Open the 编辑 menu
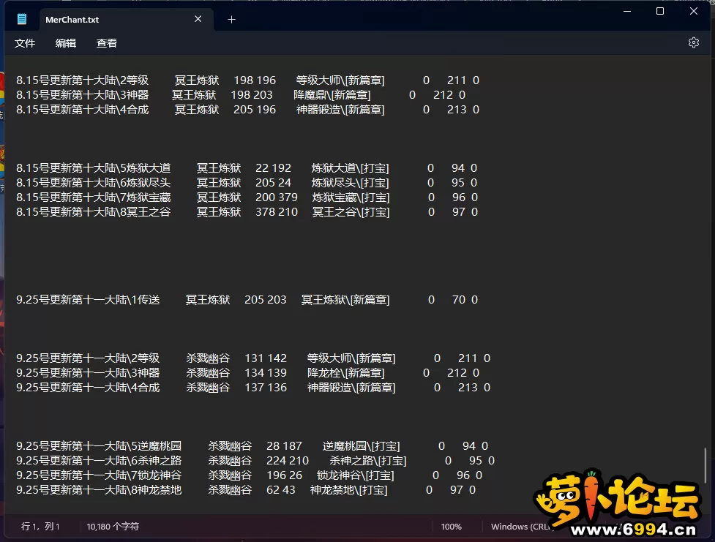The height and width of the screenshot is (542, 715). point(66,43)
